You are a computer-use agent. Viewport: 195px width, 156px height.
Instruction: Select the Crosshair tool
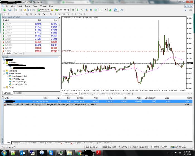[9, 14]
